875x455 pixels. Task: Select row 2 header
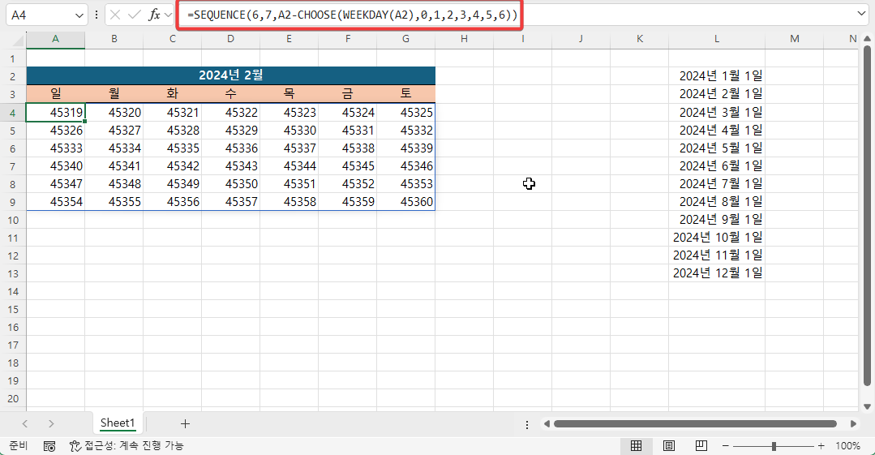click(13, 76)
